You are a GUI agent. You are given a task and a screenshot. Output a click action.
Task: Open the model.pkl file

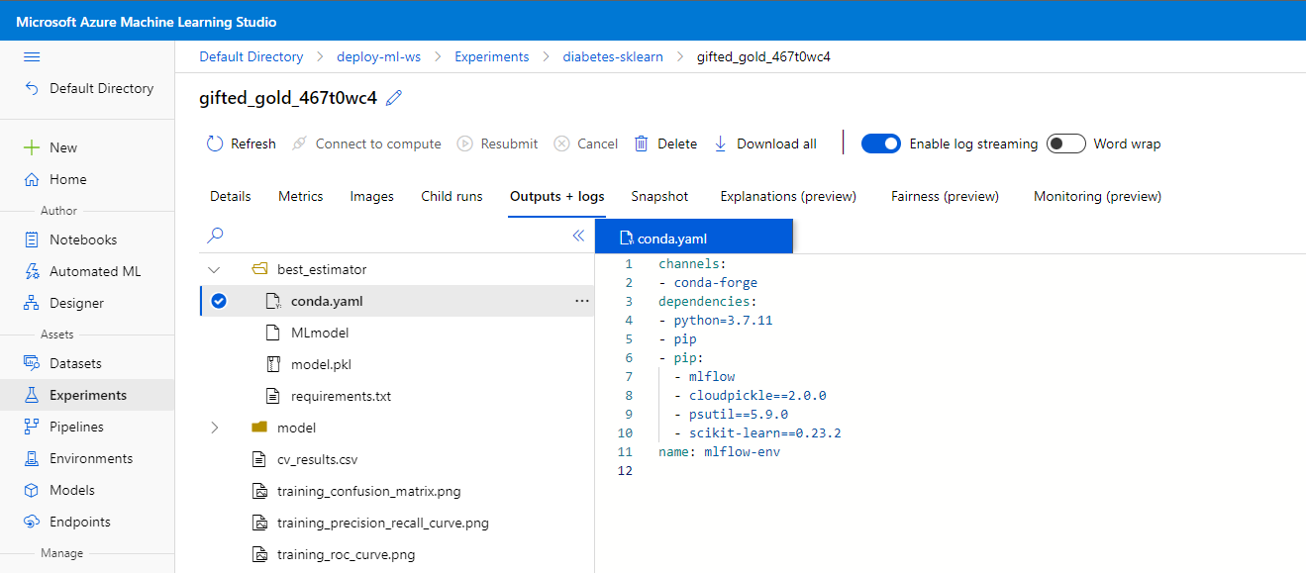[321, 364]
